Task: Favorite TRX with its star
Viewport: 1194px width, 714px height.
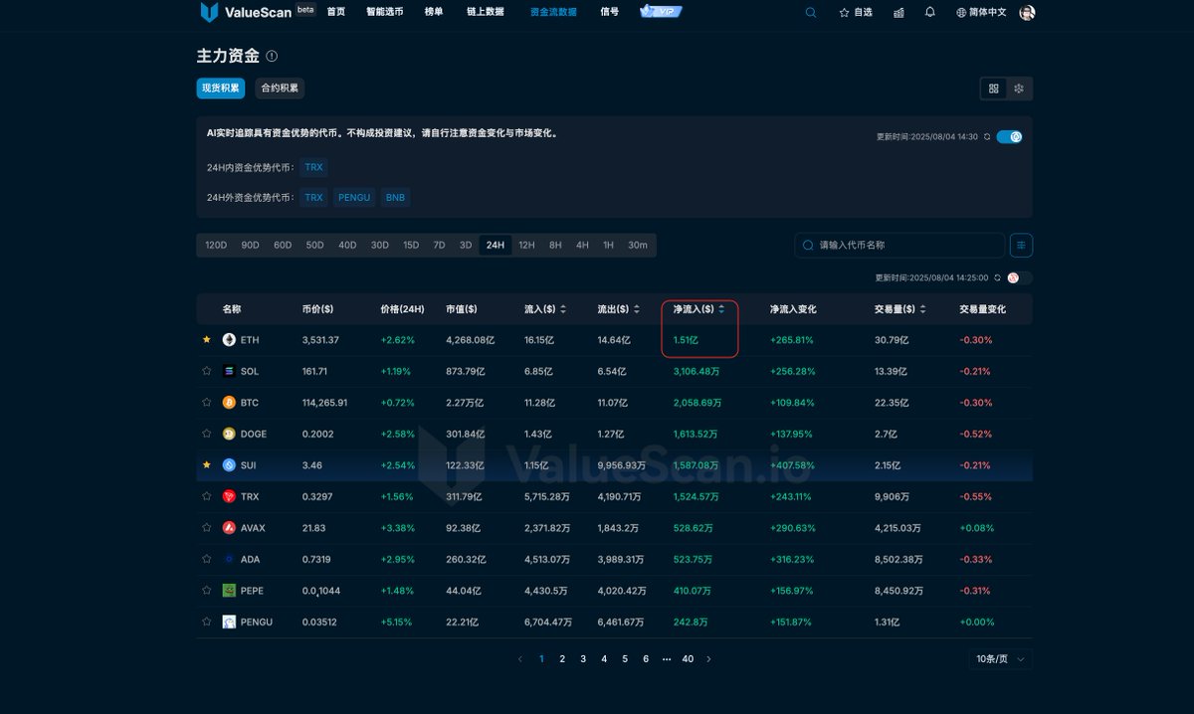Action: (206, 496)
